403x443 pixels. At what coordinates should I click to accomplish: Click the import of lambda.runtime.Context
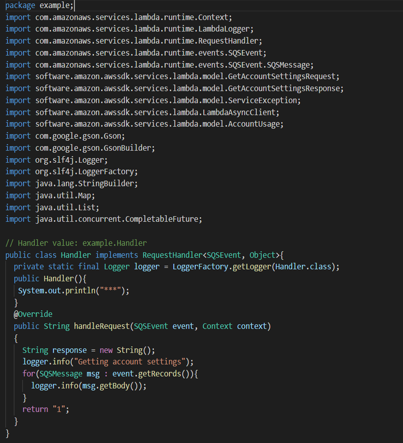[119, 17]
